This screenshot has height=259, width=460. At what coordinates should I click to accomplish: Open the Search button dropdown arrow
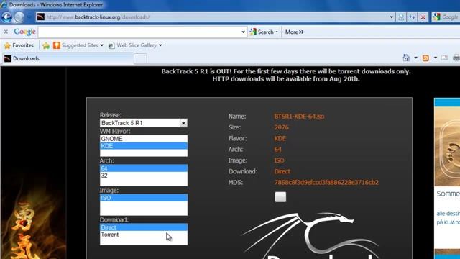pos(277,32)
